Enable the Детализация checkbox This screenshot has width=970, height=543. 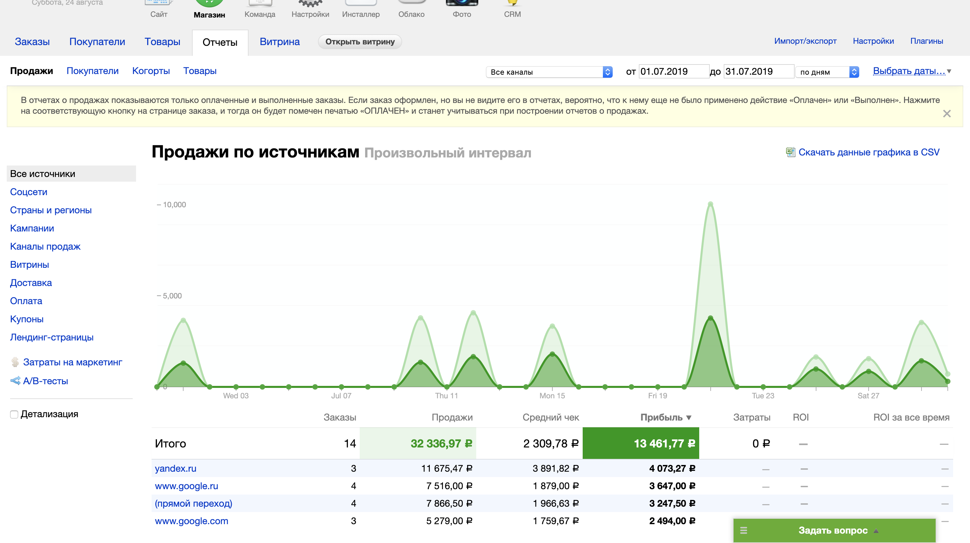(14, 414)
